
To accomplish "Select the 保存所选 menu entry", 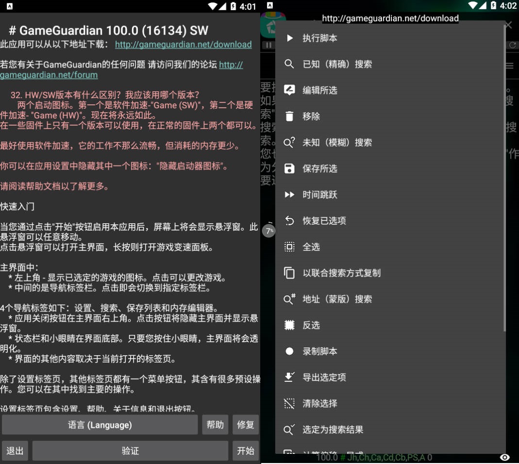I will 389,168.
